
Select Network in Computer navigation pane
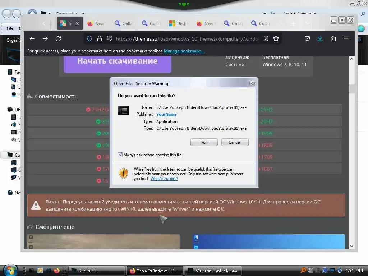[14, 193]
